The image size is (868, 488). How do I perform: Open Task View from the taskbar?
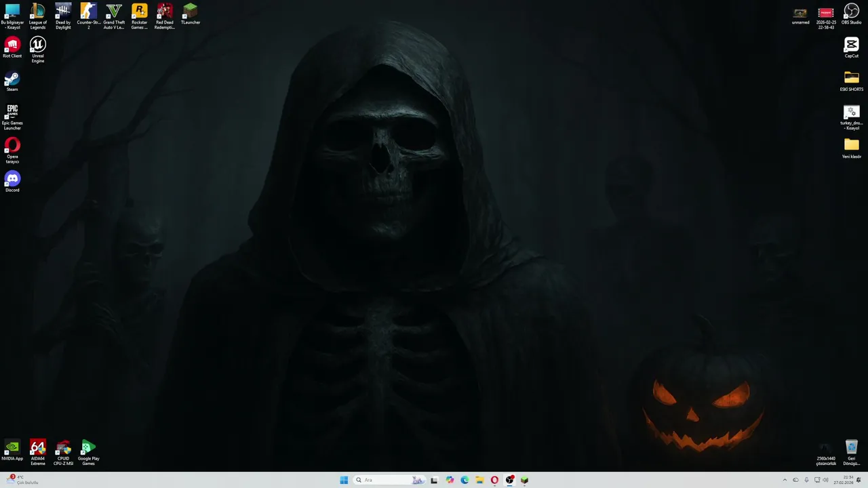[434, 480]
